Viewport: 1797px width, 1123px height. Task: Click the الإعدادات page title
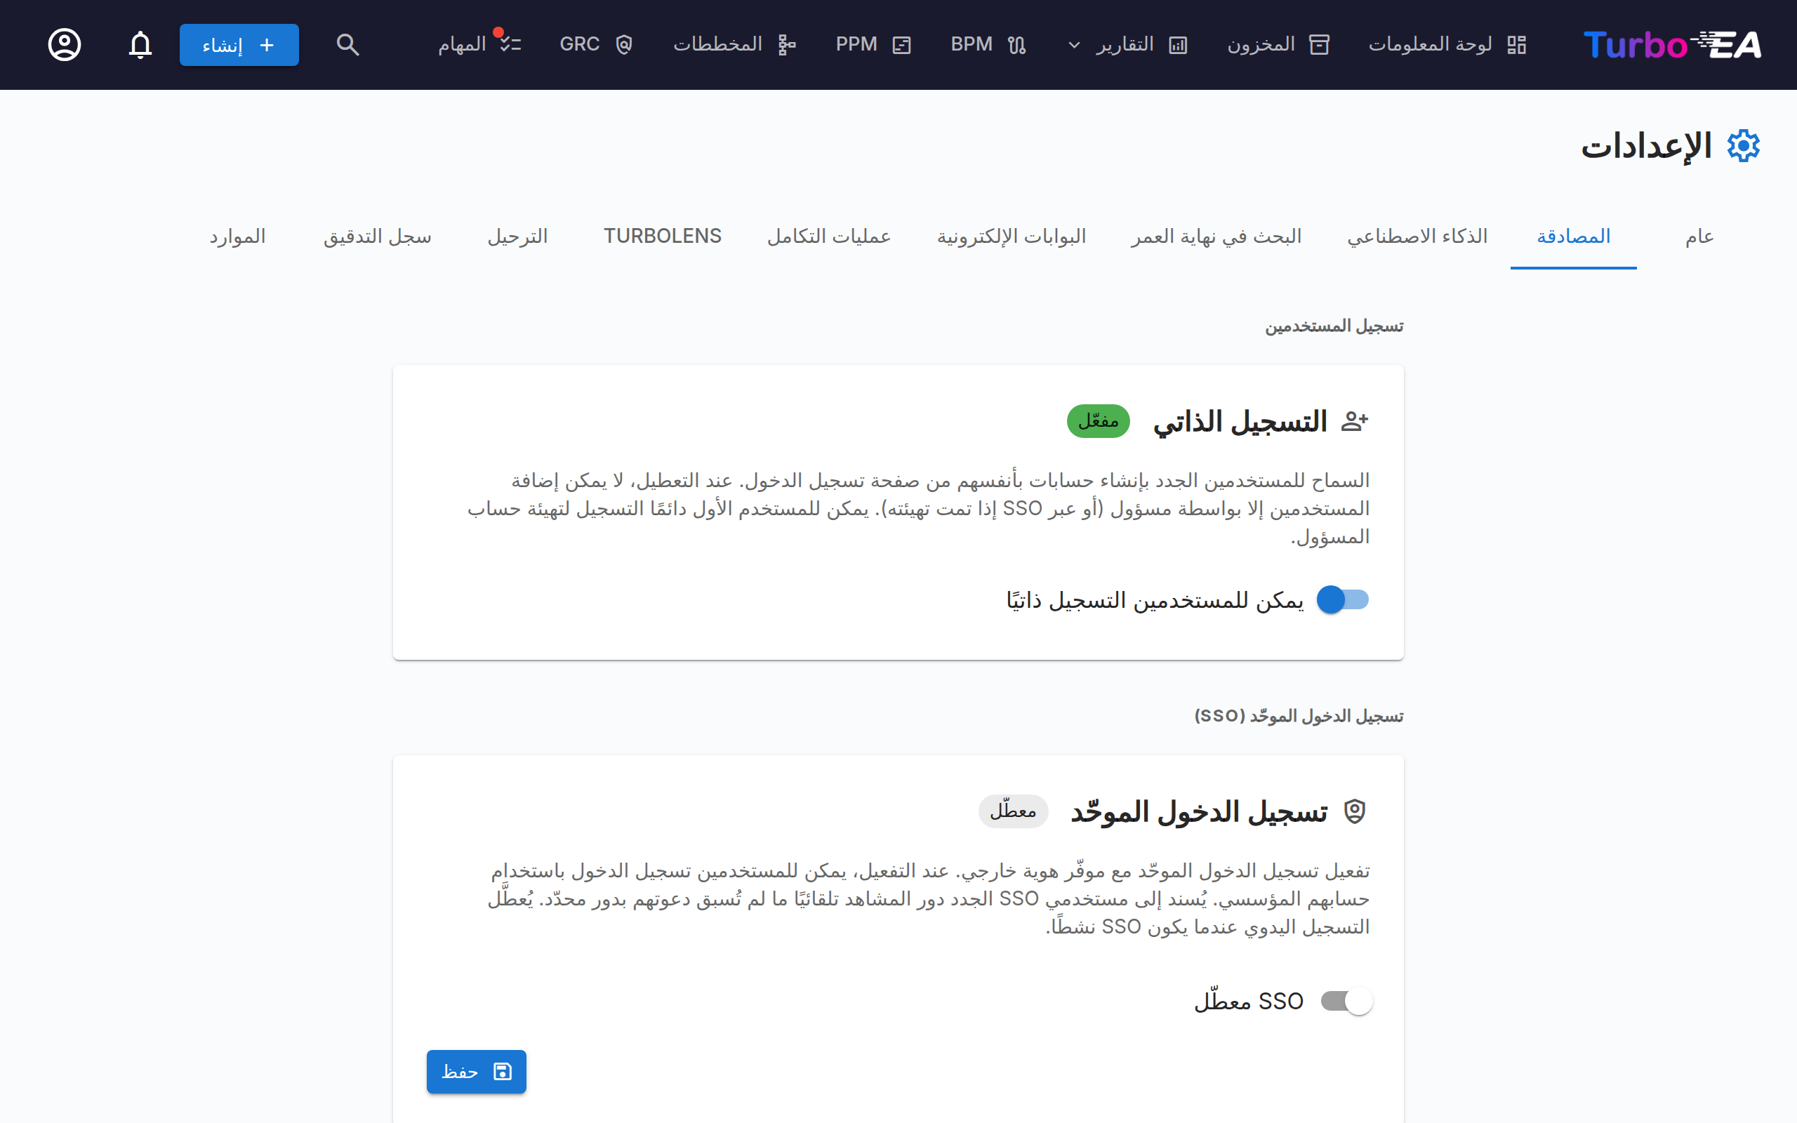pos(1645,145)
